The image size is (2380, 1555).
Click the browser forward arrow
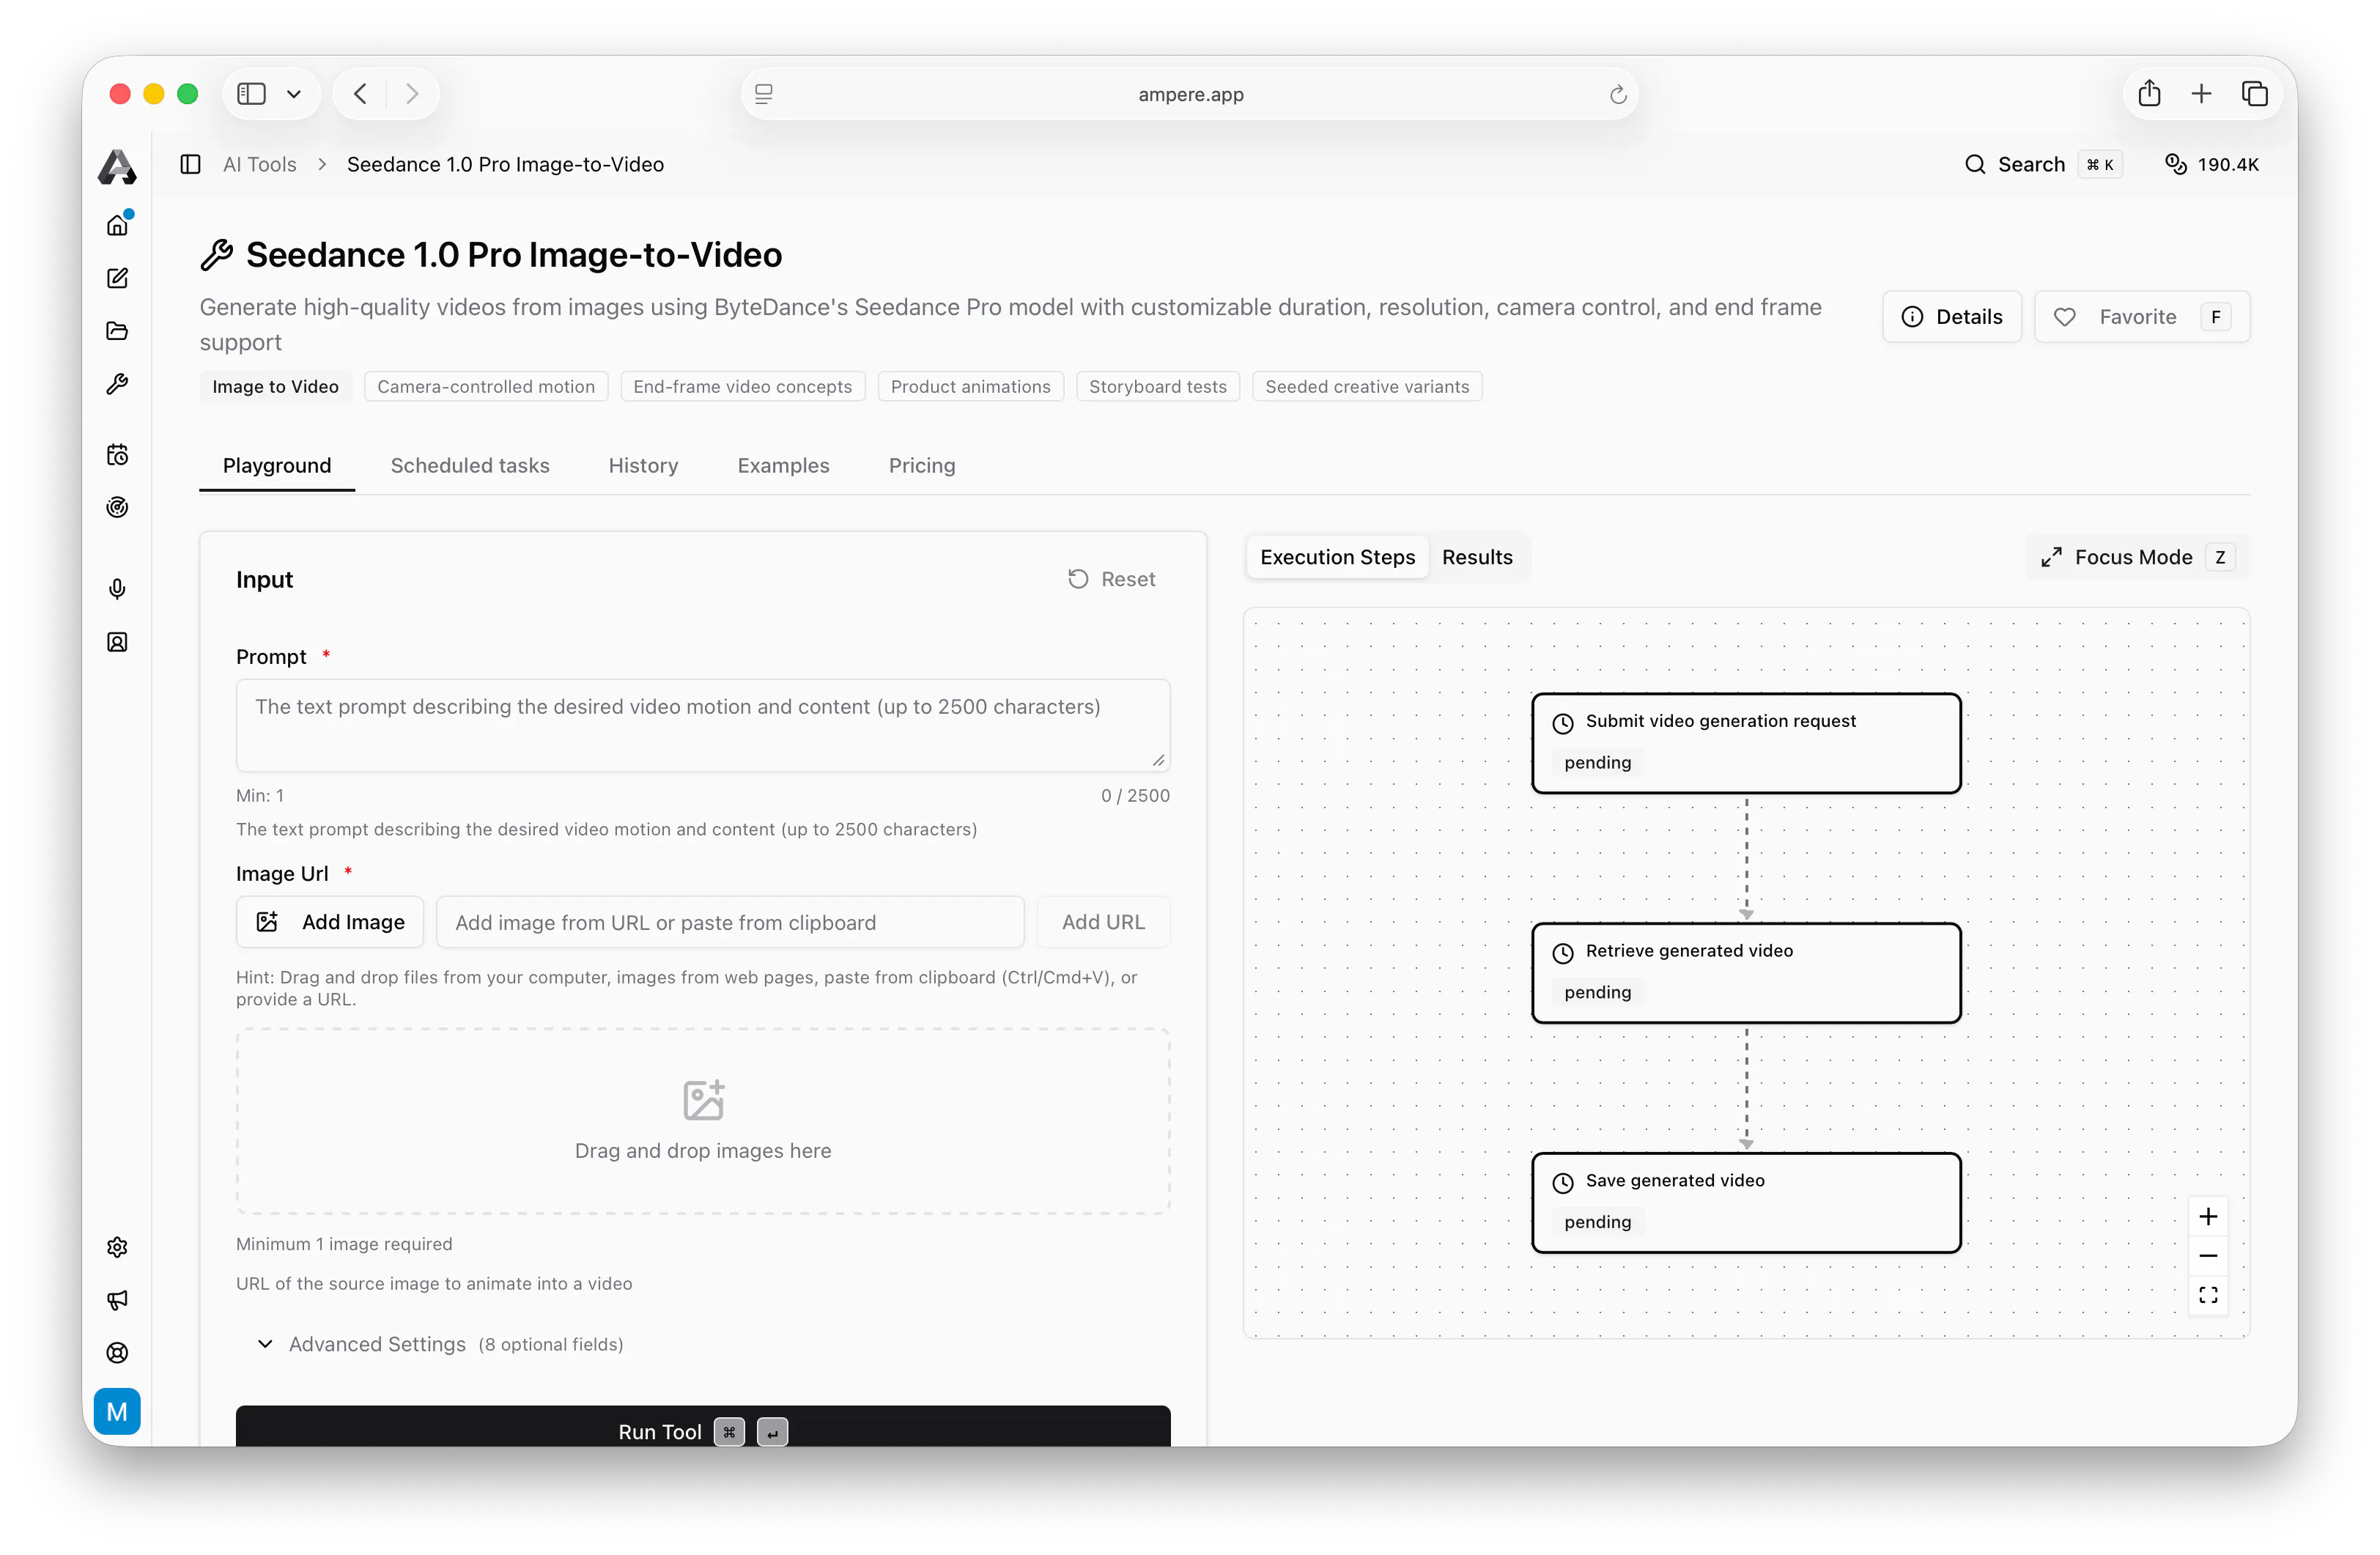point(412,94)
